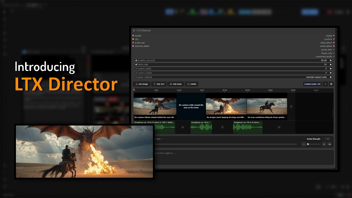
Task: Click the Add Audio button
Action: pyautogui.click(x=175, y=84)
